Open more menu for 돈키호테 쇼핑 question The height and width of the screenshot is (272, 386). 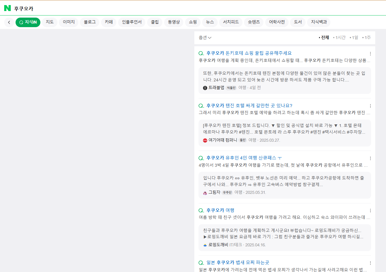click(x=370, y=54)
